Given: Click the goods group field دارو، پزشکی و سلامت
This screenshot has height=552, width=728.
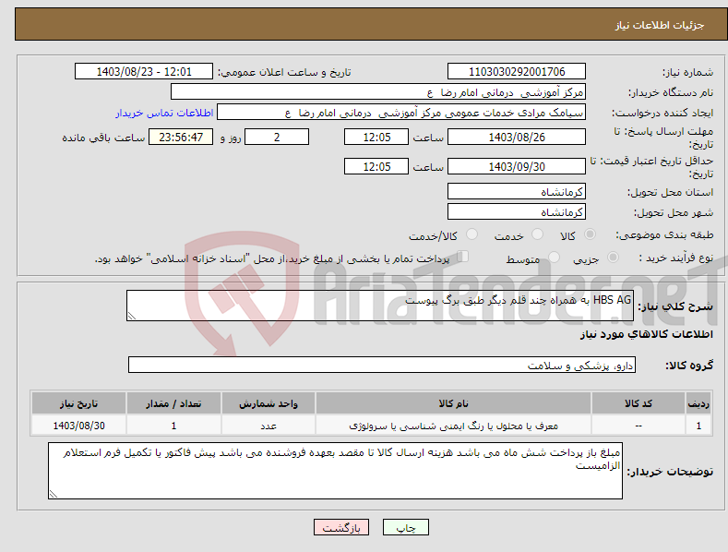Looking at the screenshot, I should [382, 365].
